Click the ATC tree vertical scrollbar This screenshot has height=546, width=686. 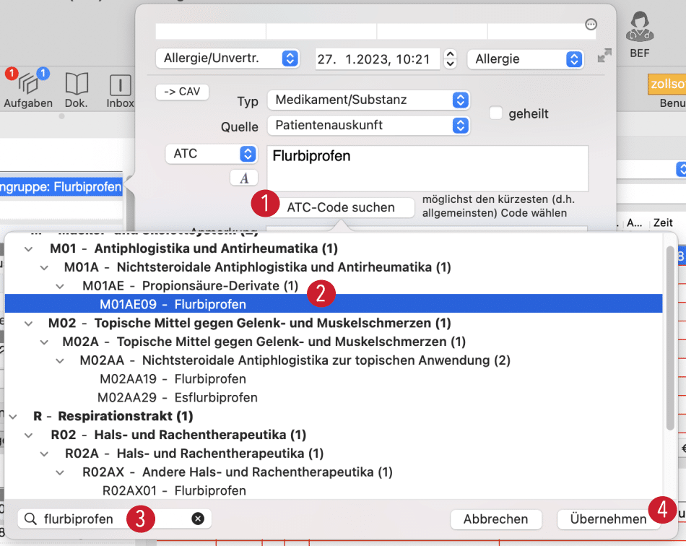670,338
